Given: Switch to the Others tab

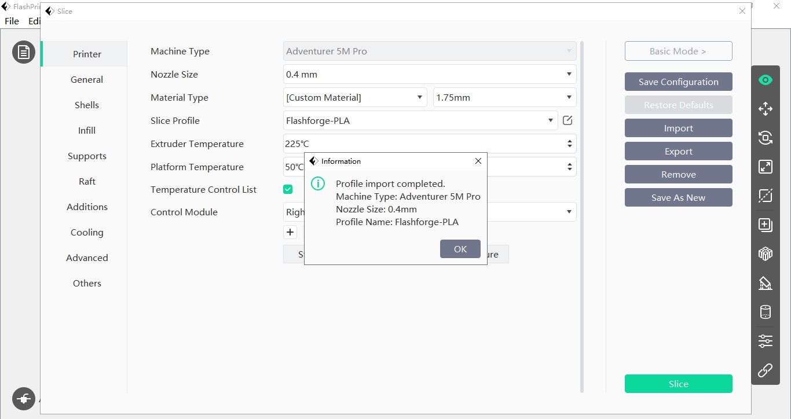Looking at the screenshot, I should [x=87, y=283].
